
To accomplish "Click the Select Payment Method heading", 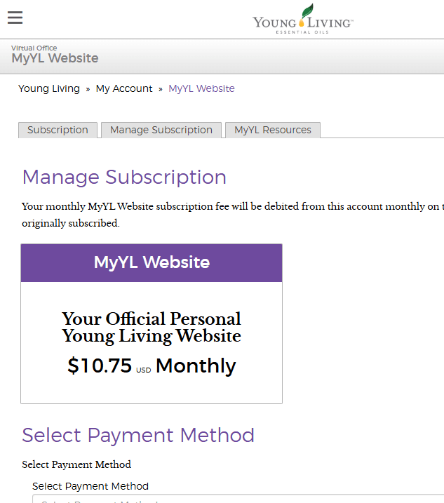I will click(138, 435).
